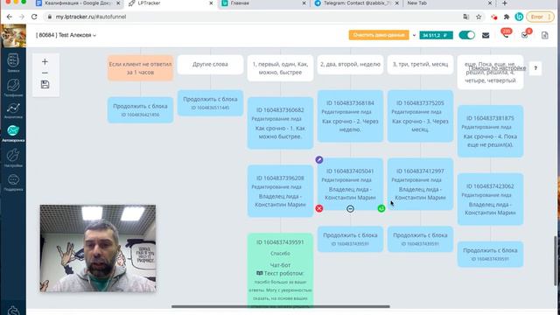Image resolution: width=560 pixels, height=315 pixels.
Task: Click the green circle icon on the block
Action: (x=381, y=208)
